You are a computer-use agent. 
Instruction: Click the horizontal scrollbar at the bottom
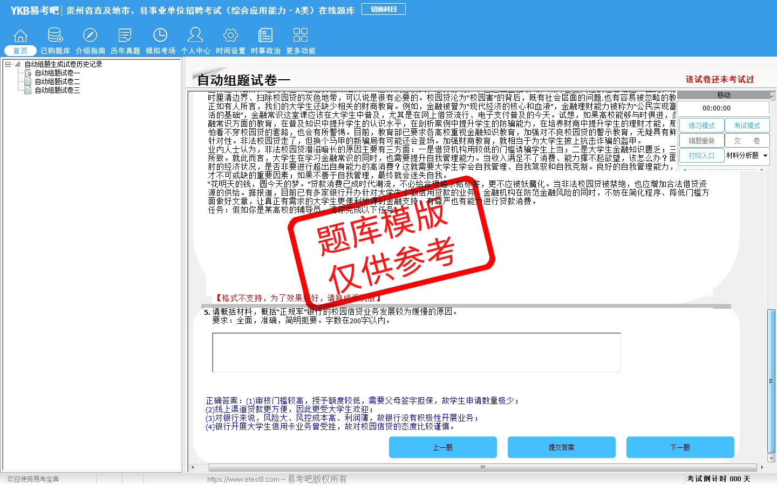482,467
